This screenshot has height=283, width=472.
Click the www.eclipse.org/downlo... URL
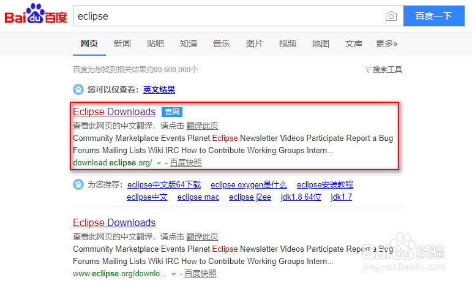coord(119,273)
